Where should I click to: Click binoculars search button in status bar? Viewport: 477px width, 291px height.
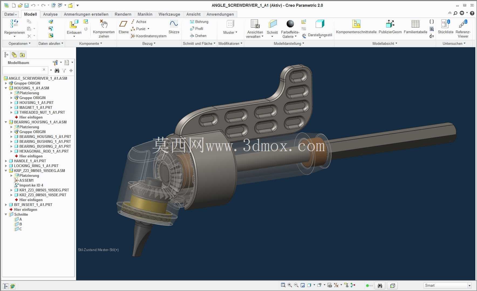[x=380, y=286]
